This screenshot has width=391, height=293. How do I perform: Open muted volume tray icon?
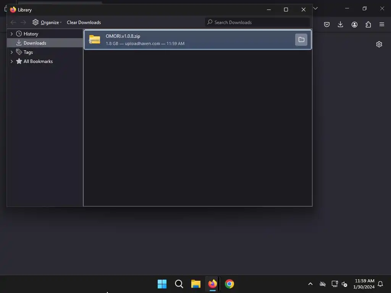[344, 284]
